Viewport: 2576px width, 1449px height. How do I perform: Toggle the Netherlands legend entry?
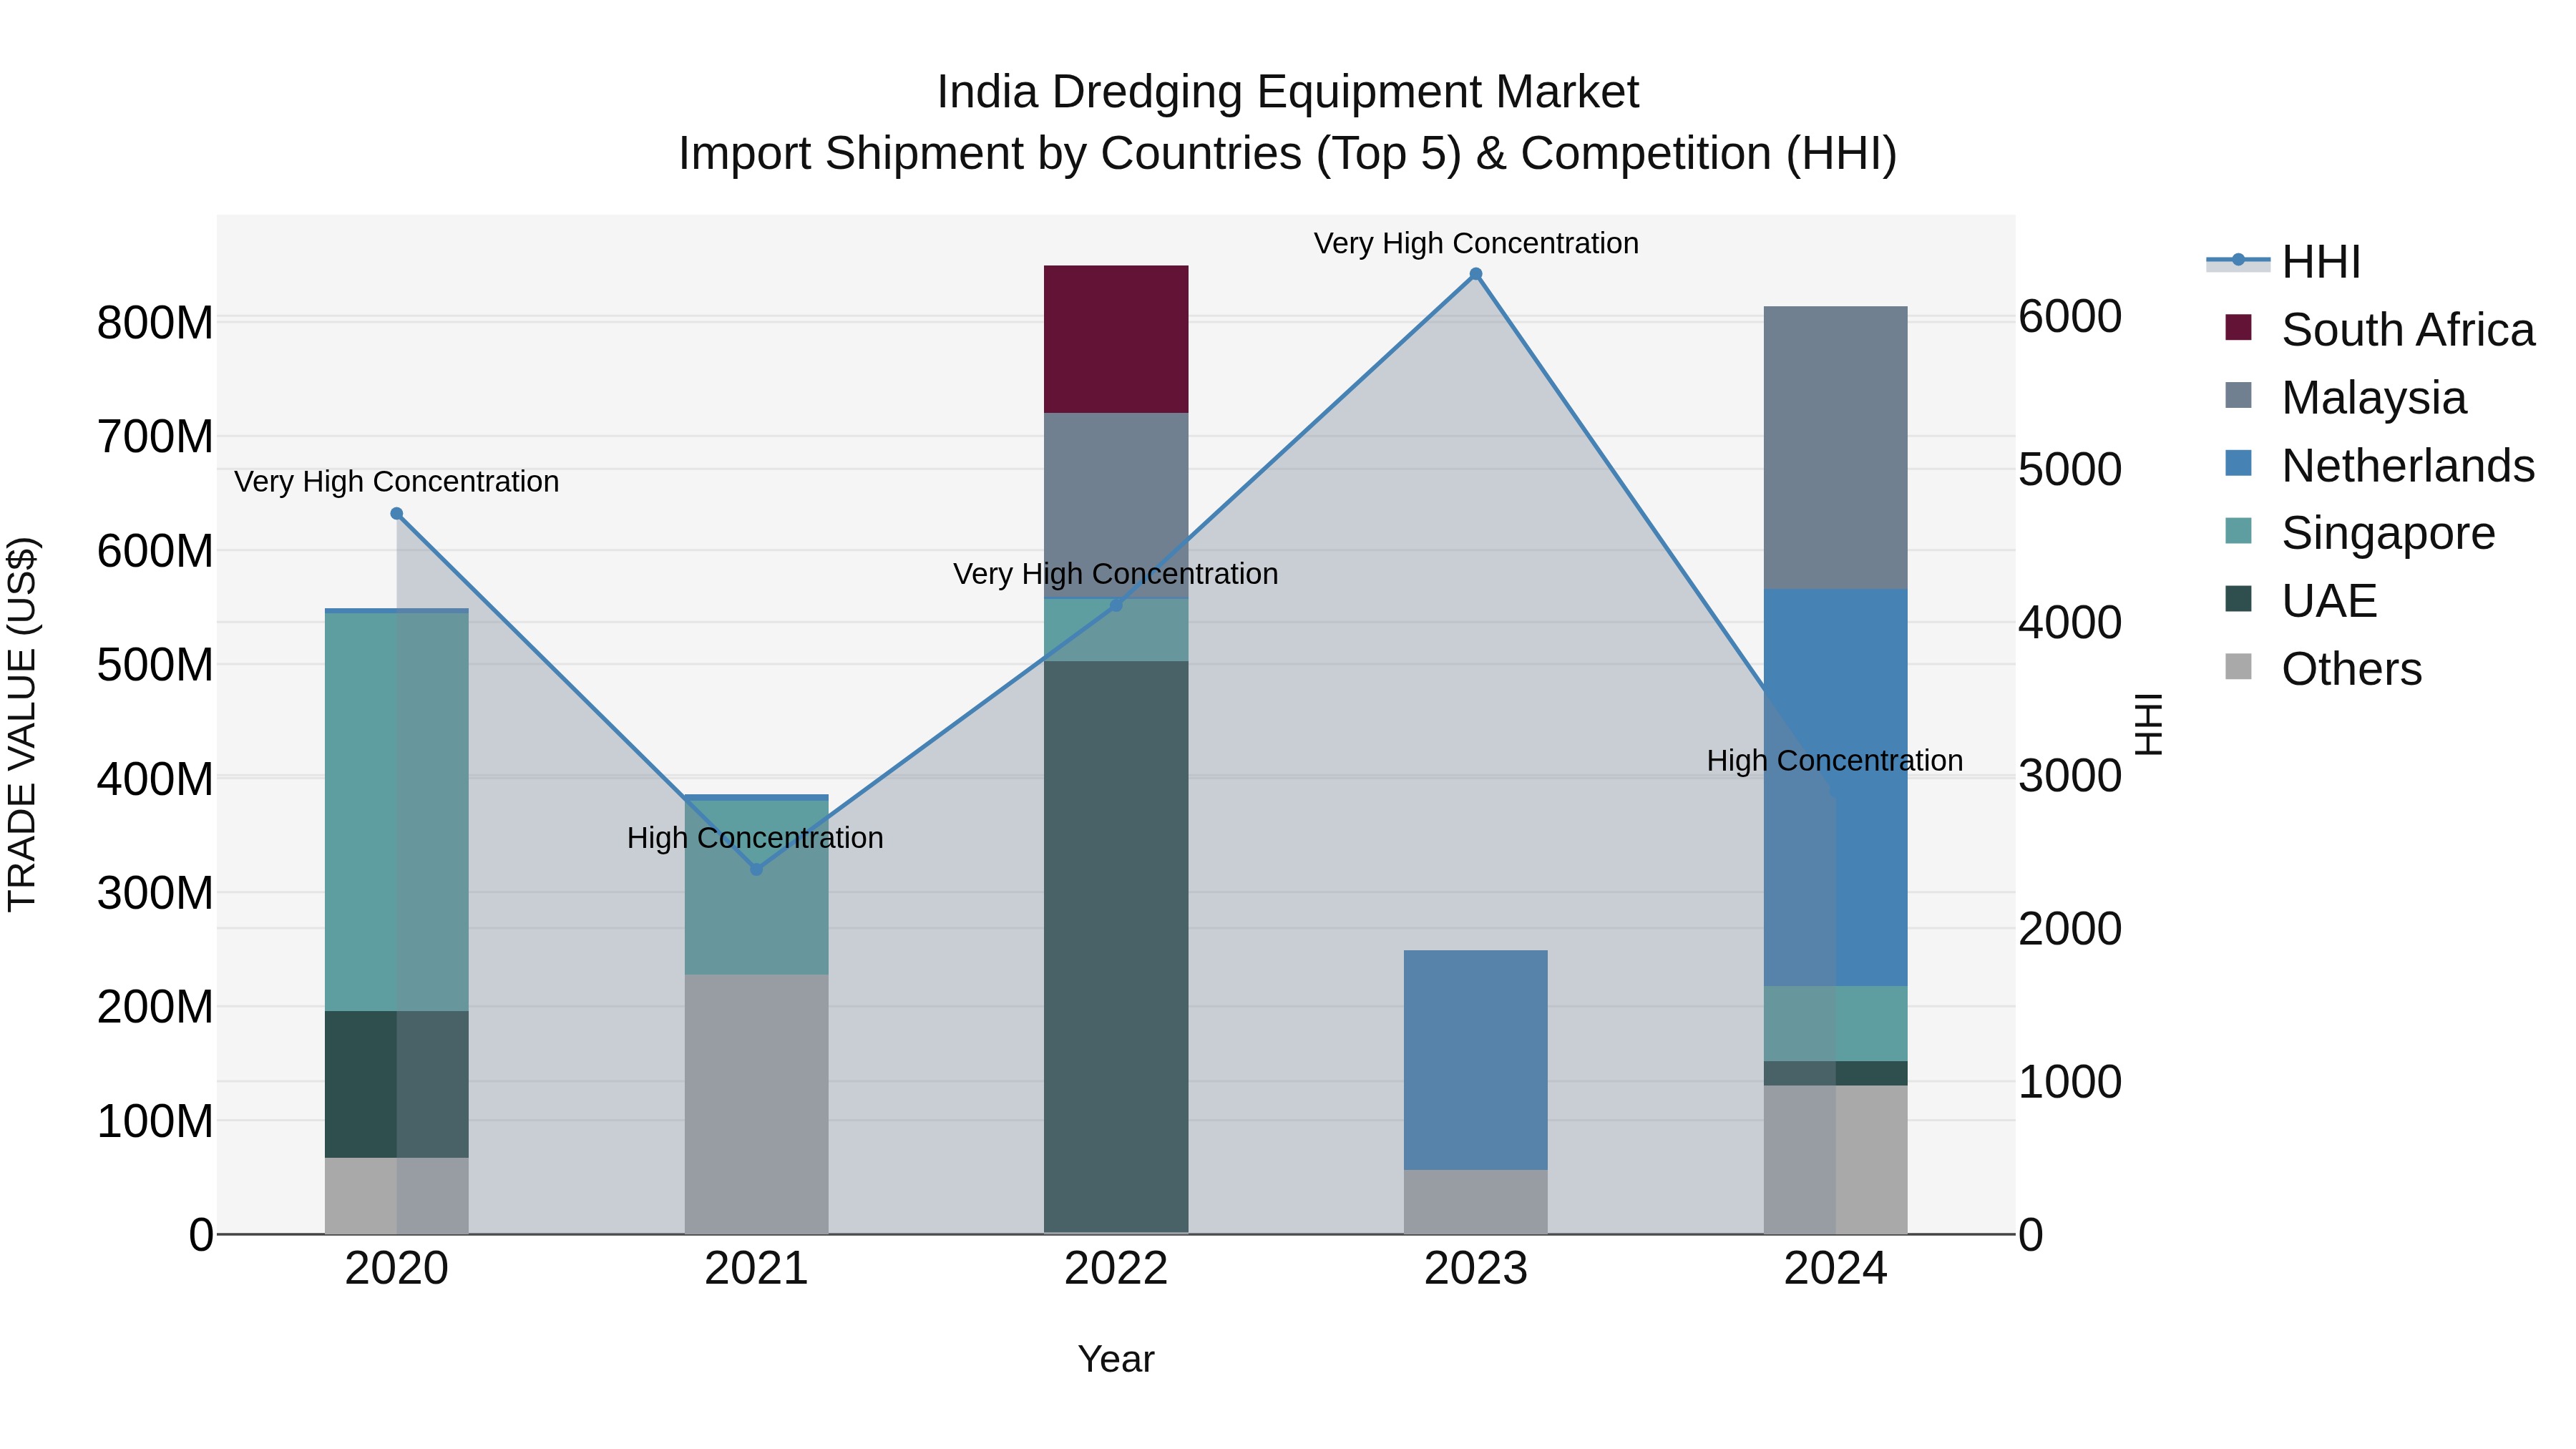click(x=2380, y=465)
